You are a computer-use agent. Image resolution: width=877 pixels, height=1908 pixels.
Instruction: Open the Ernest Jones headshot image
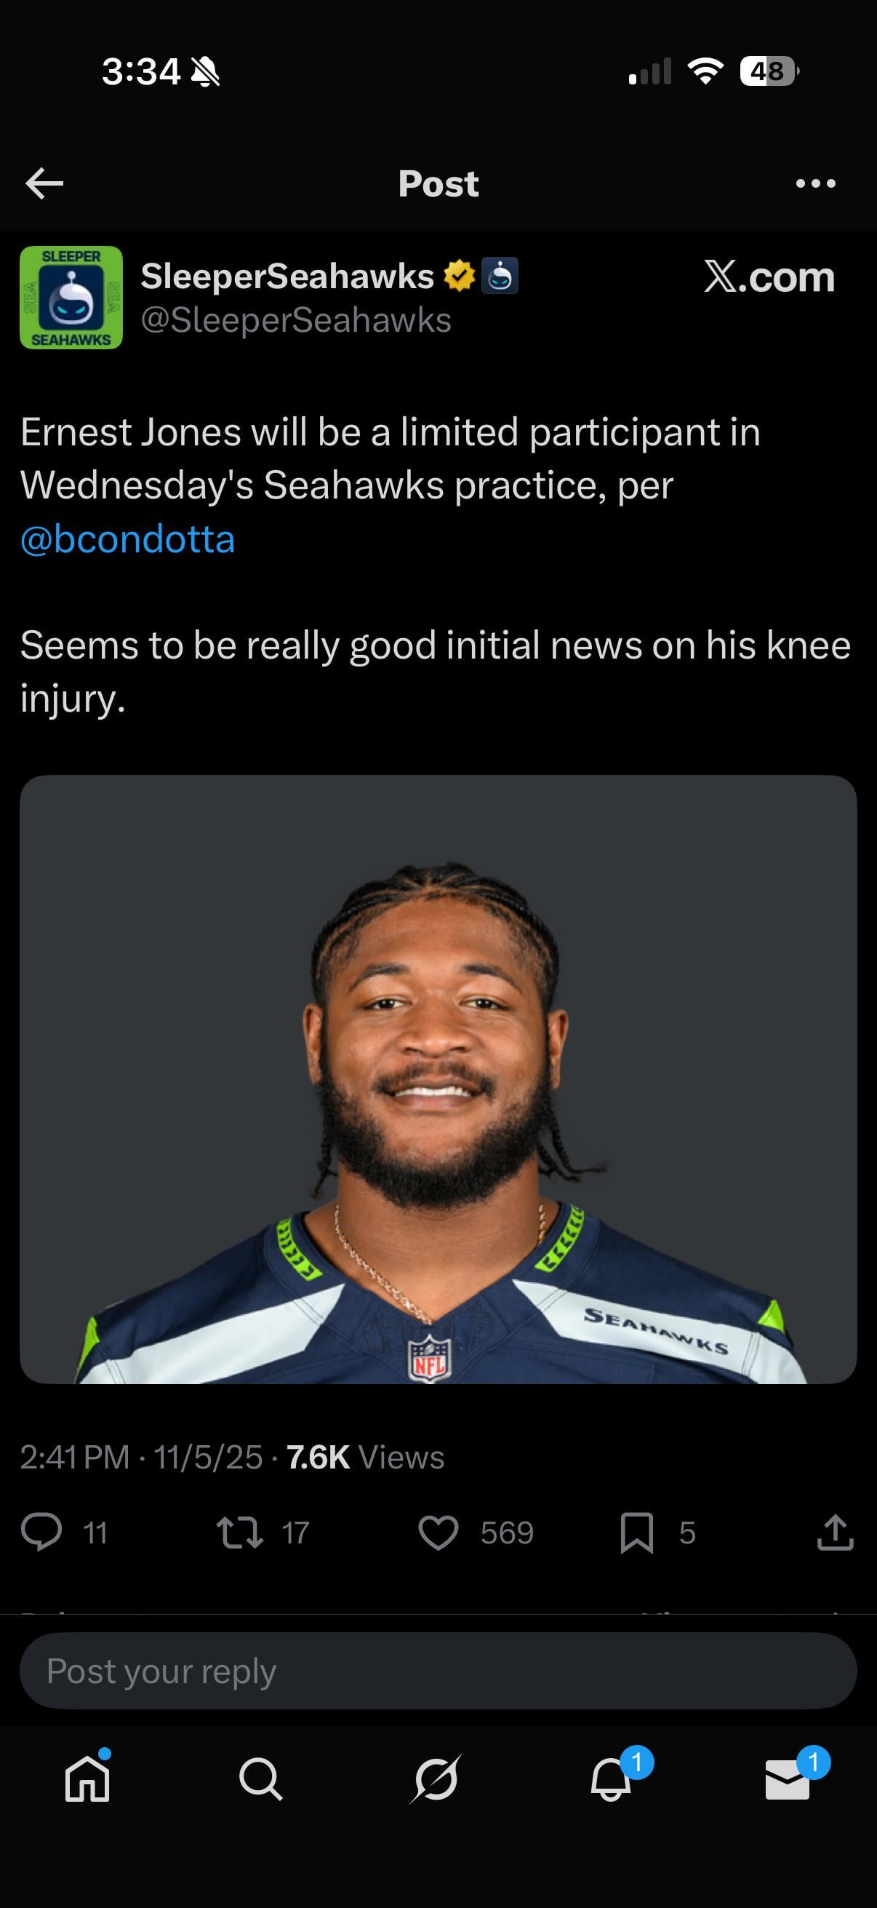pyautogui.click(x=438, y=1079)
